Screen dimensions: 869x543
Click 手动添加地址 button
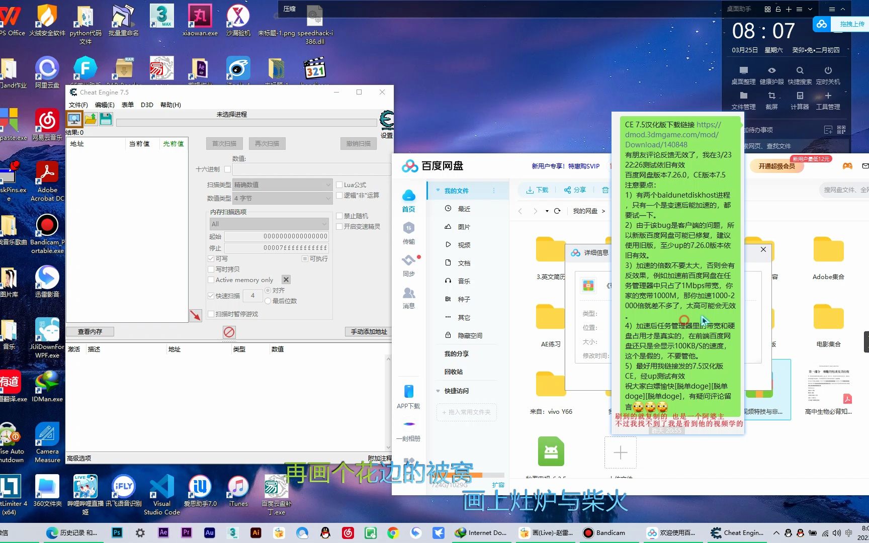pos(369,332)
